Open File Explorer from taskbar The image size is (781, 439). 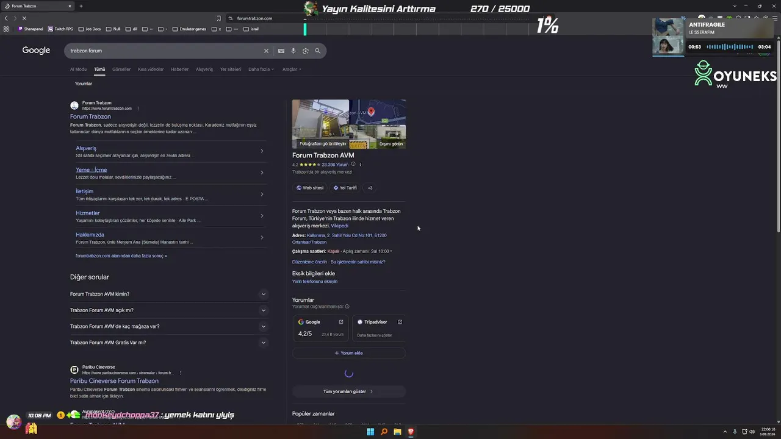(x=397, y=432)
